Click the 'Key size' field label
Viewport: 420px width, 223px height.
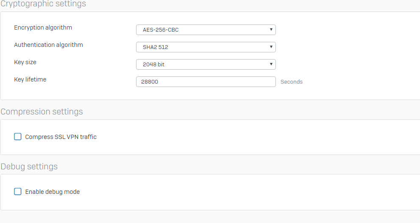(25, 62)
